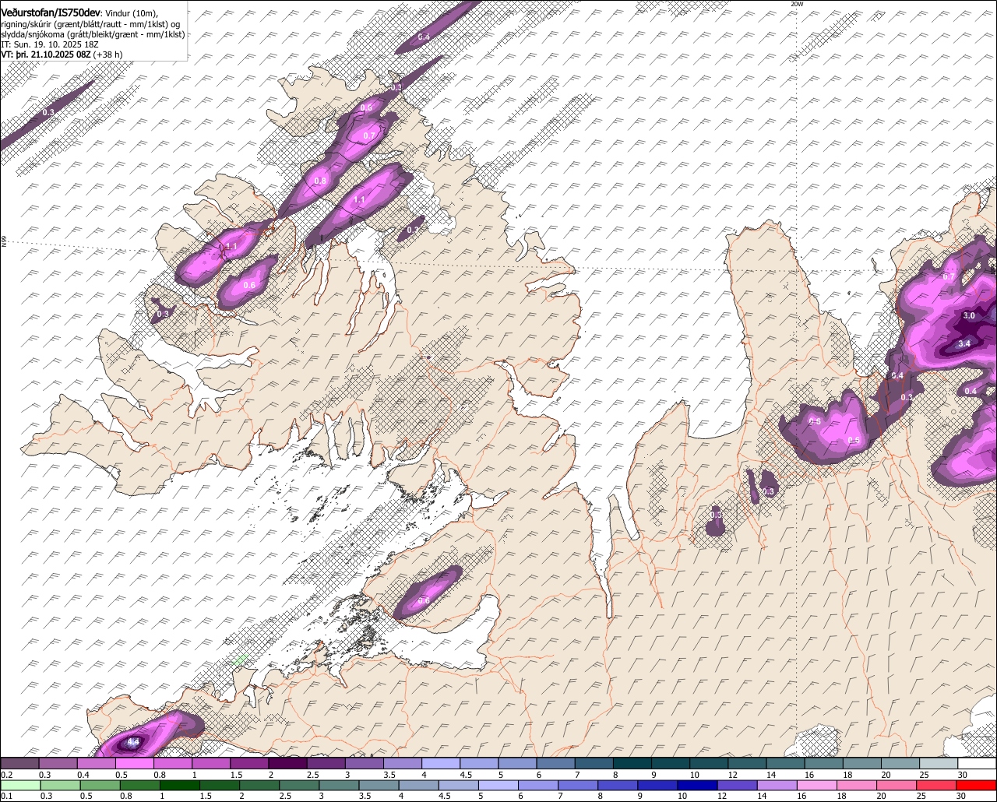Click the bright pink swatch above top label 0.5

(x=134, y=763)
